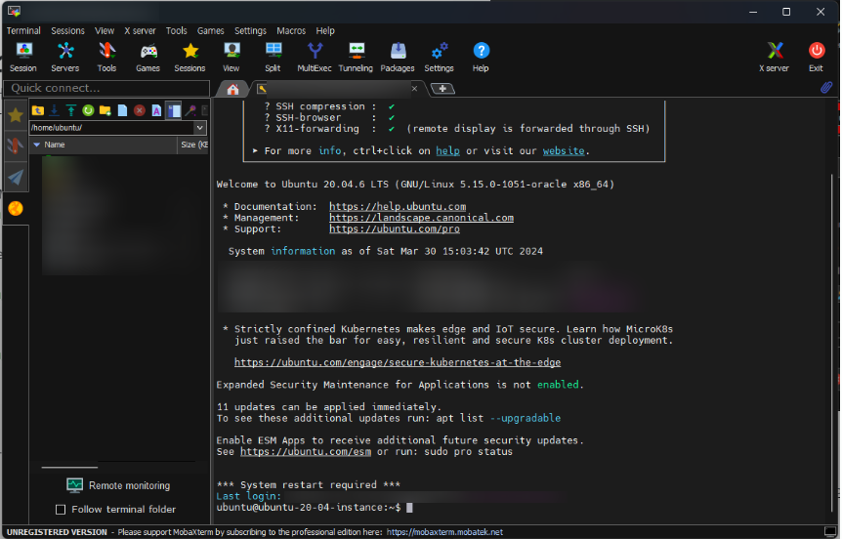The image size is (842, 539).
Task: Close the active SSH session tab
Action: [414, 89]
